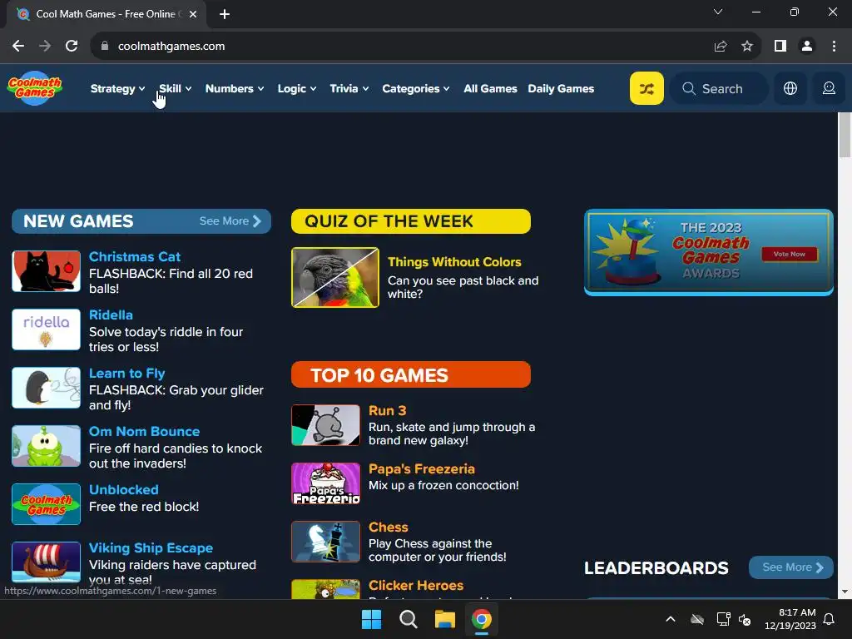Open the Ridella game link
Viewport: 852px width, 639px height.
point(111,315)
